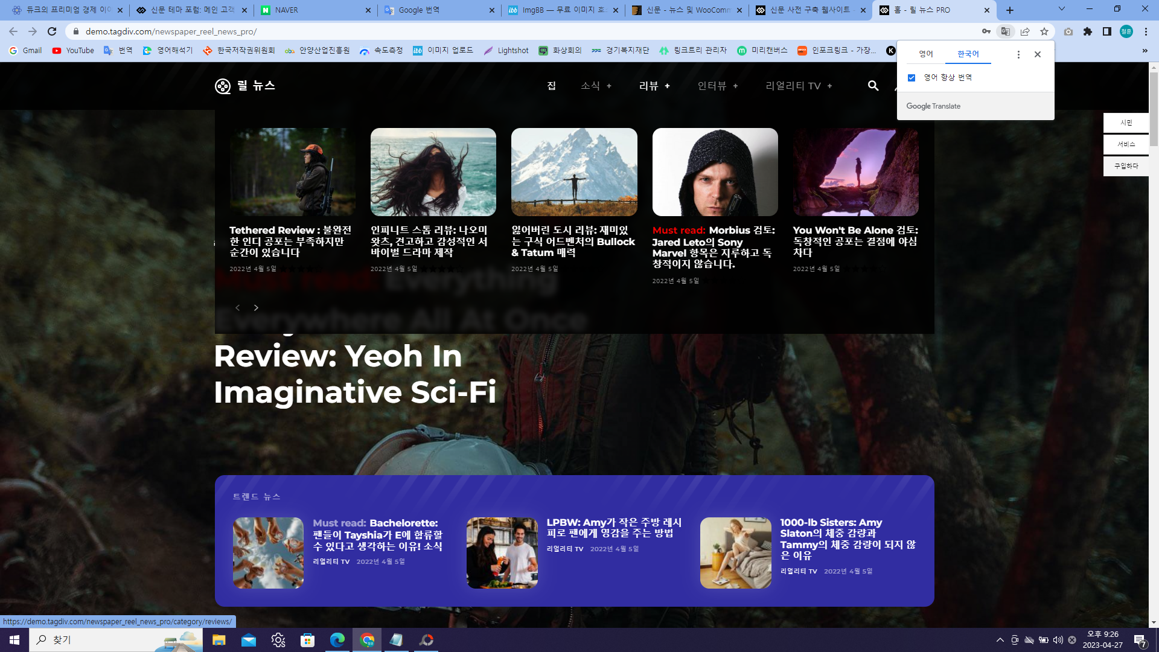Click the 시민 side button
This screenshot has width=1159, height=652.
pyautogui.click(x=1126, y=123)
